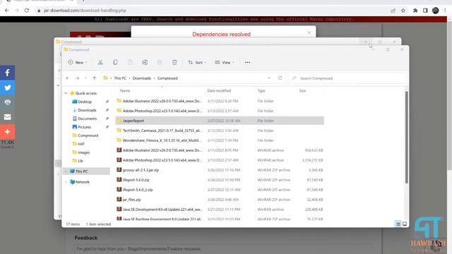Bookmark this page with star icon
Screen dimensions: 452x254
click(403, 11)
